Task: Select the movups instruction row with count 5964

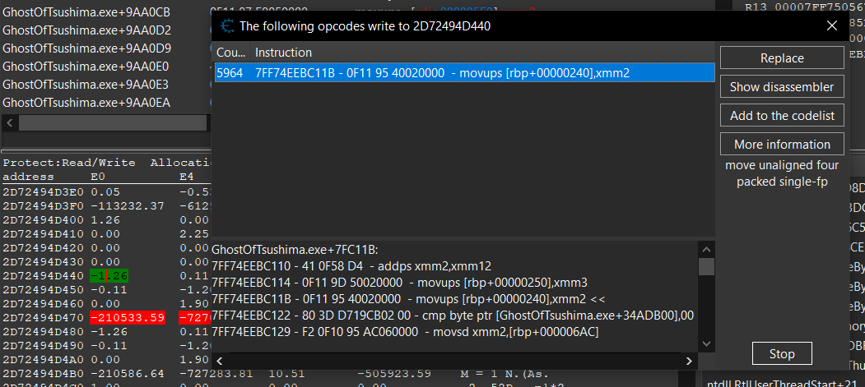Action: click(x=463, y=73)
